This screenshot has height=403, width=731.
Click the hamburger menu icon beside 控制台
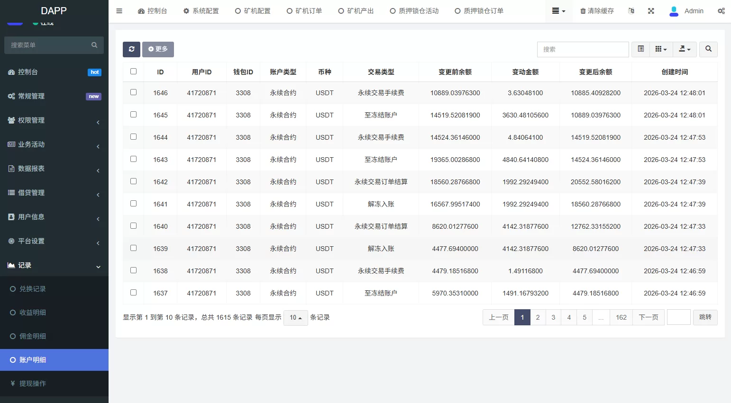[x=119, y=10]
